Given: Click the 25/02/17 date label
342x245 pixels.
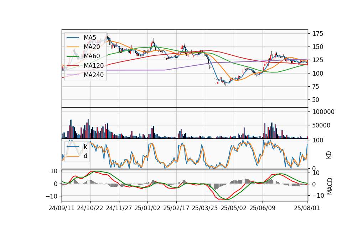Looking at the screenshot, I should click(176, 208).
